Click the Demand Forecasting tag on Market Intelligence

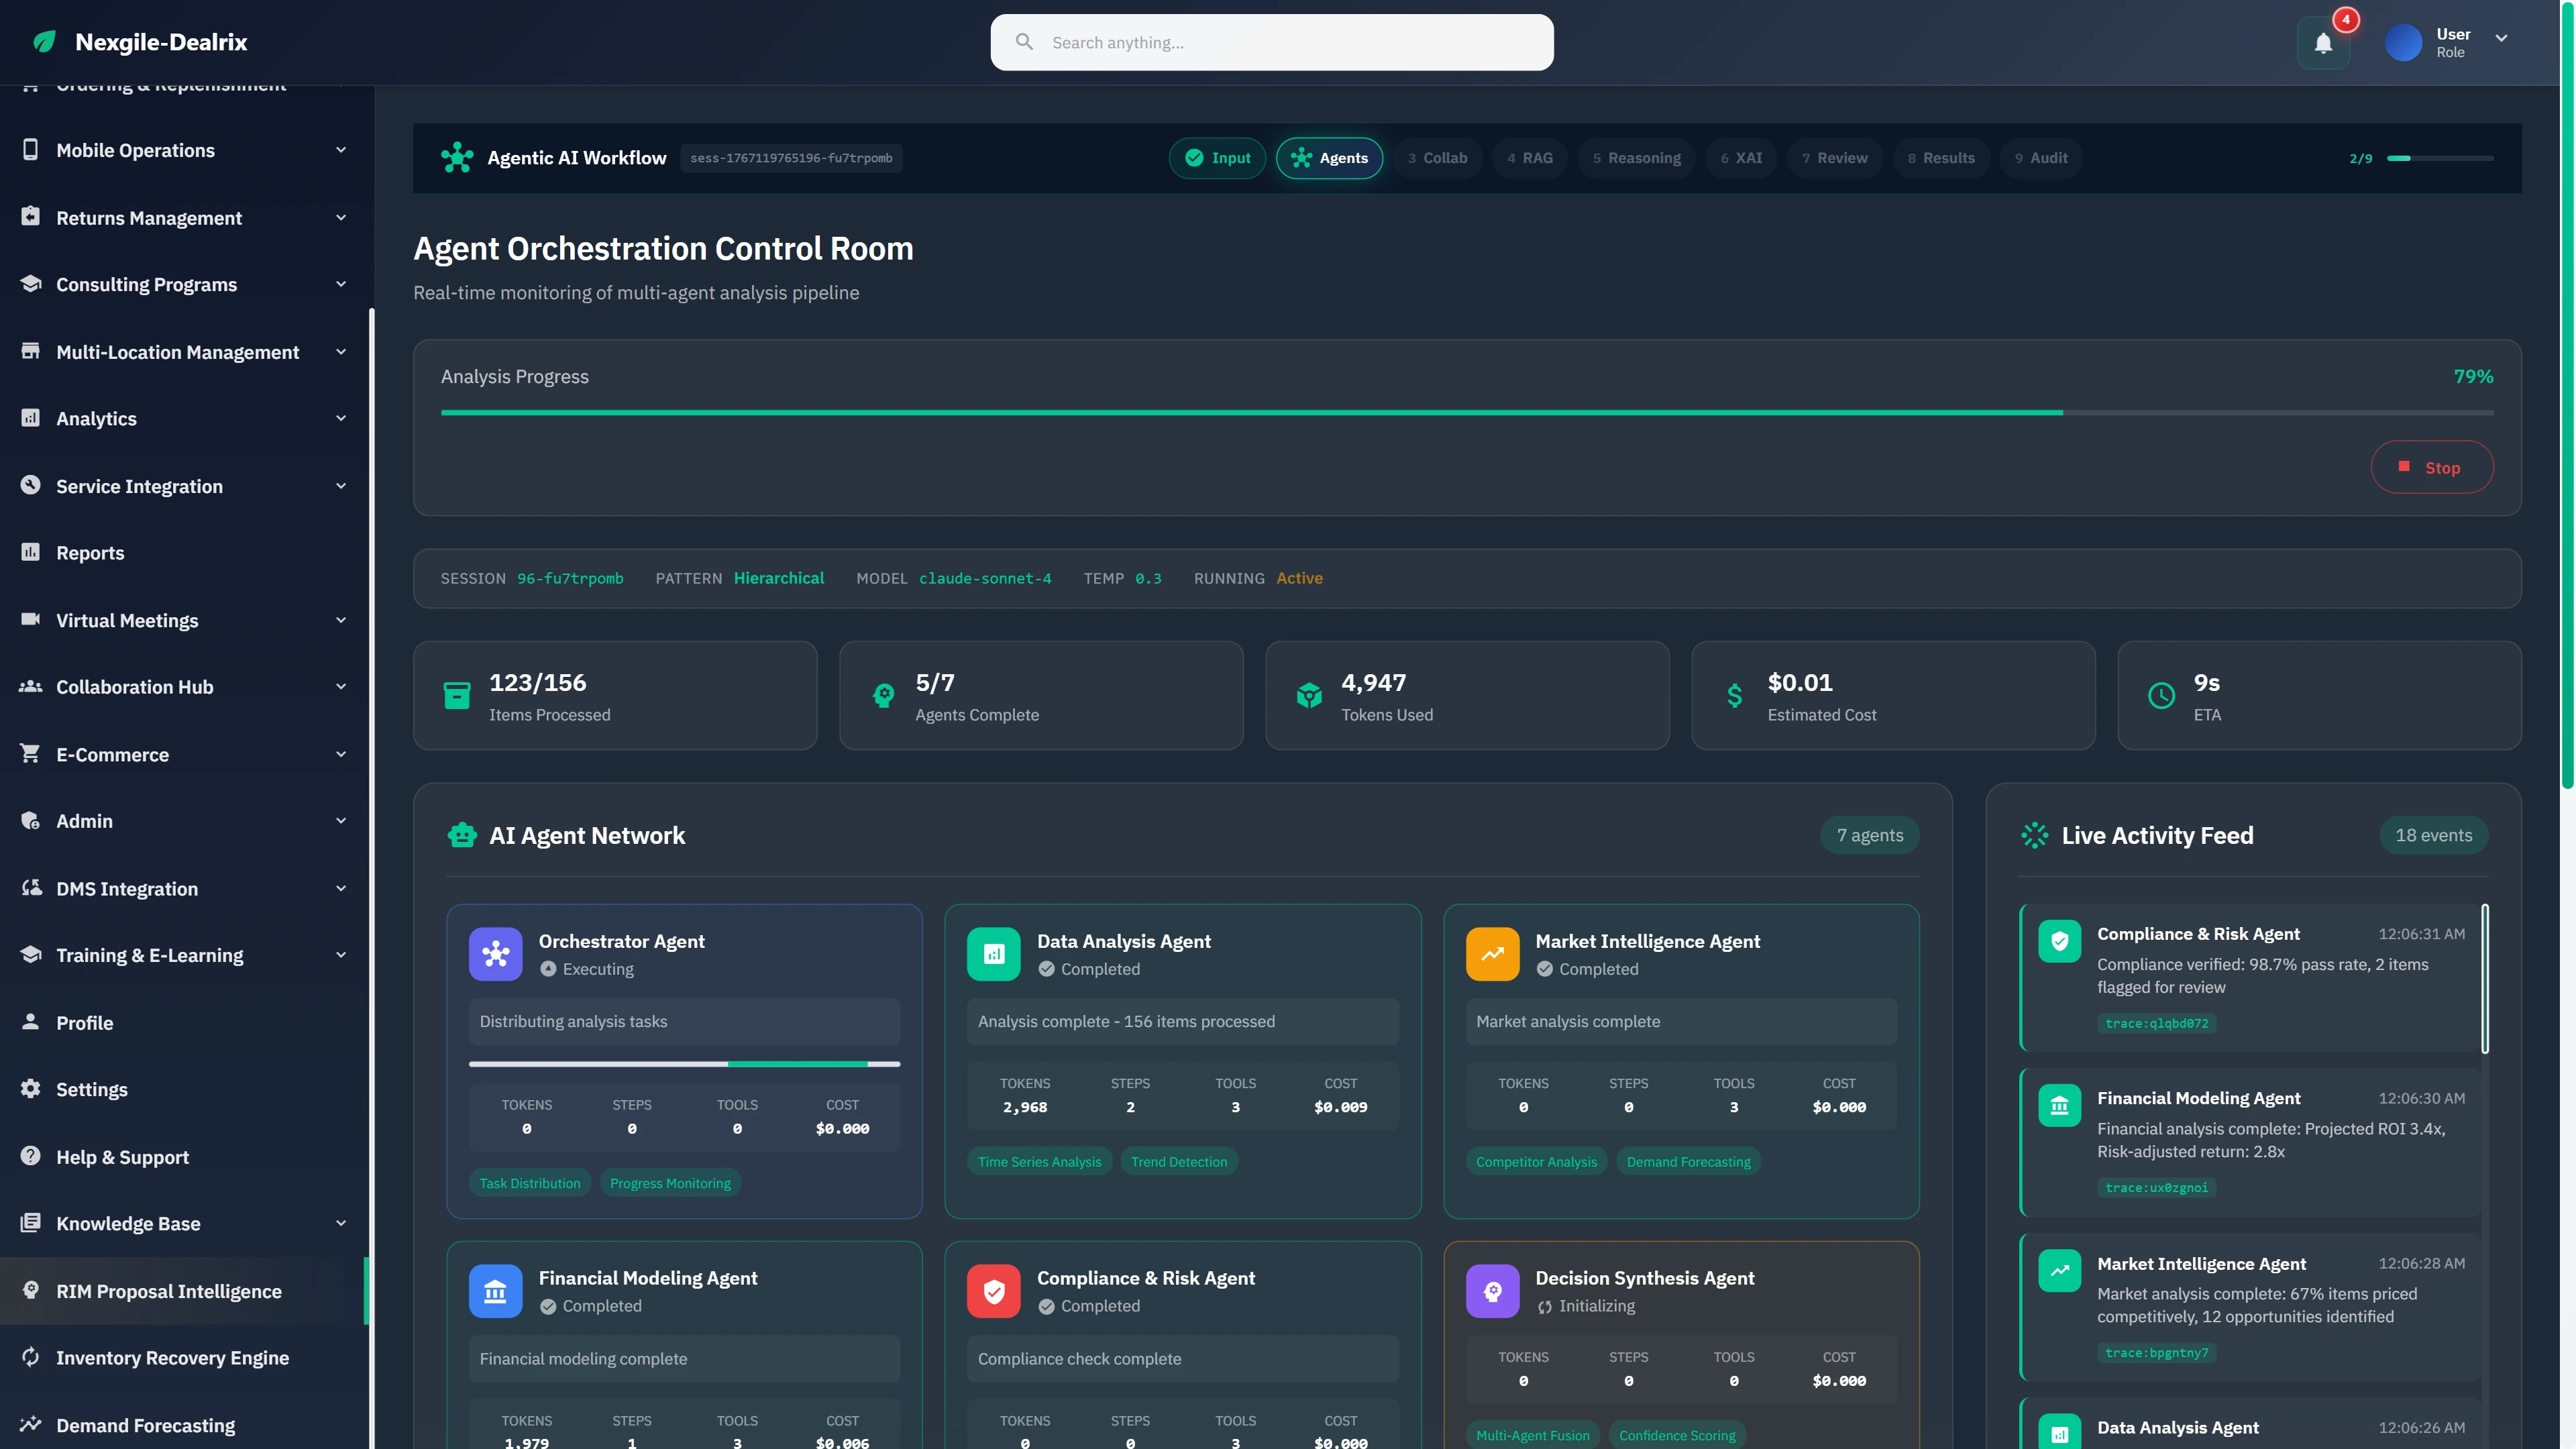(x=1688, y=1161)
